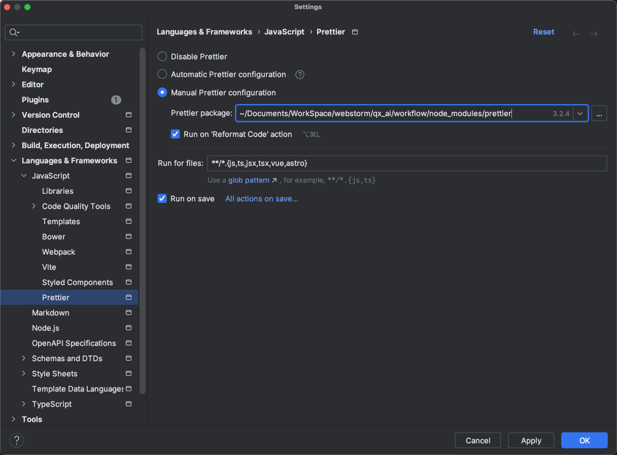This screenshot has height=455, width=617.
Task: Toggle Run on 'Reformat Code' action checkbox
Action: [x=176, y=134]
